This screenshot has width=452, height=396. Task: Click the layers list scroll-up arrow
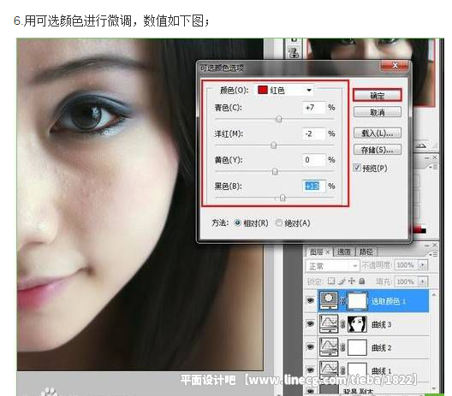434,295
